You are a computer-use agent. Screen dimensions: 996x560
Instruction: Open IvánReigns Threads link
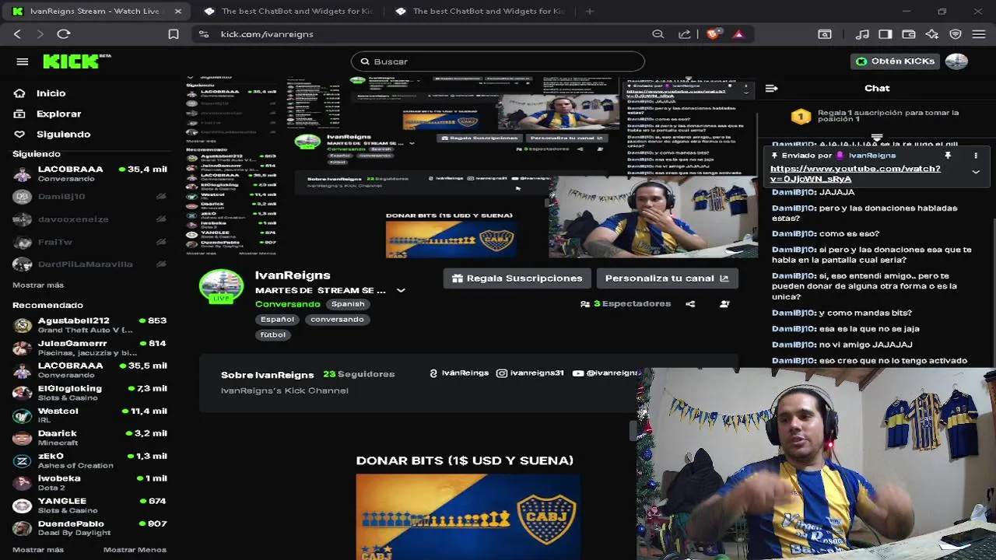click(459, 373)
